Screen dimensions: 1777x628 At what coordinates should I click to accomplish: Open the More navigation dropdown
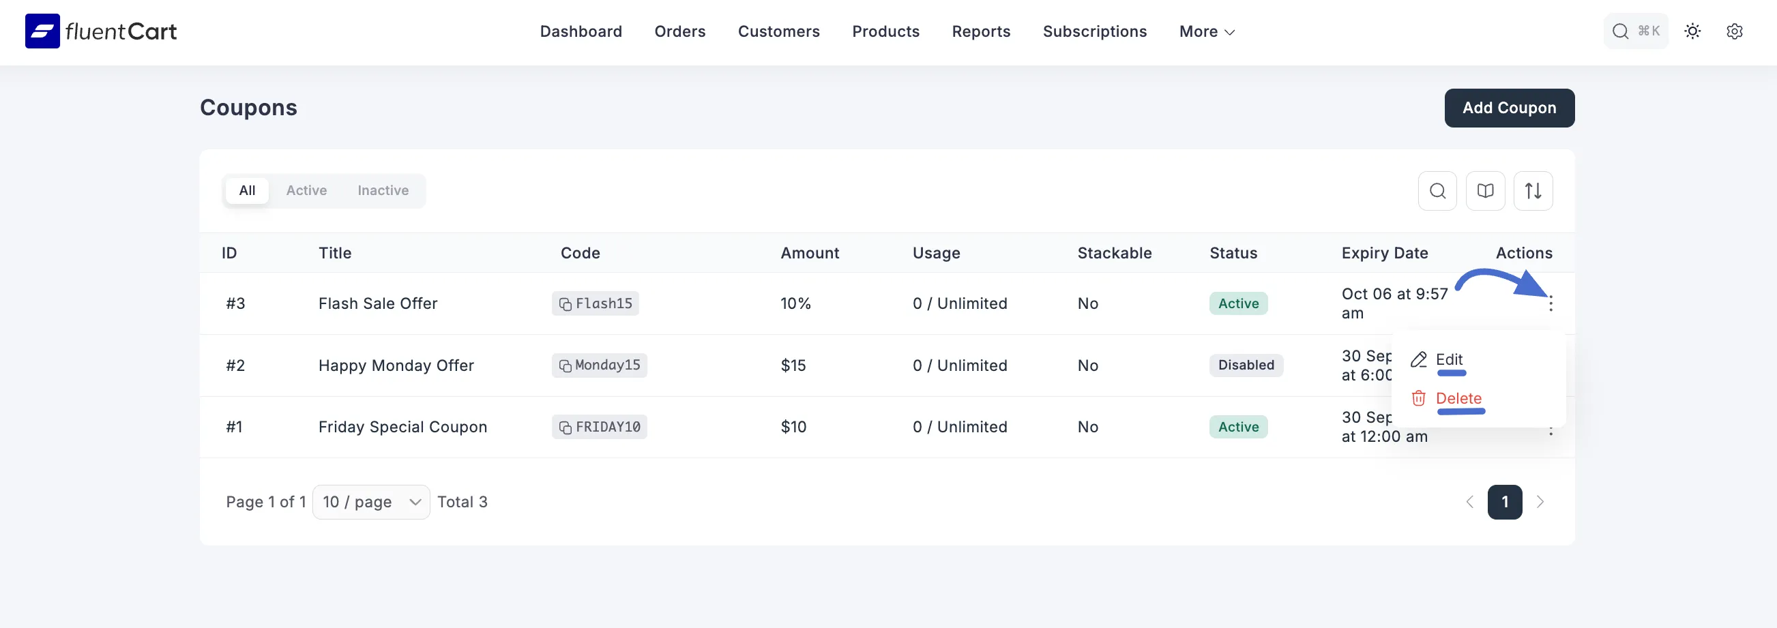(x=1206, y=31)
